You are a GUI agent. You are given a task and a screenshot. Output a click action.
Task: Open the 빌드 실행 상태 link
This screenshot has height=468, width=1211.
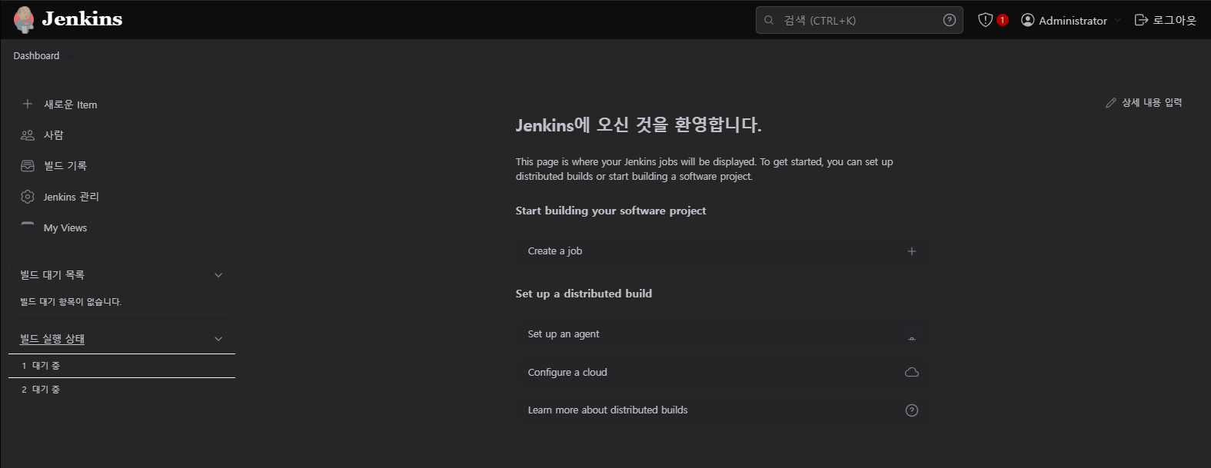(52, 339)
